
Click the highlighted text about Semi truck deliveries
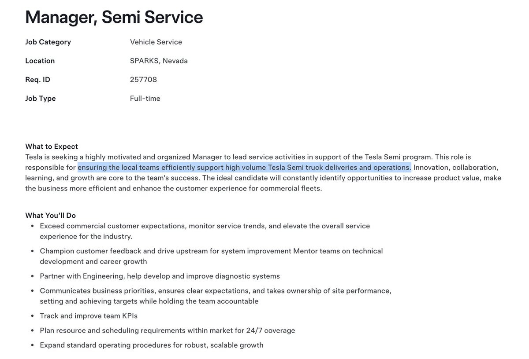[244, 168]
